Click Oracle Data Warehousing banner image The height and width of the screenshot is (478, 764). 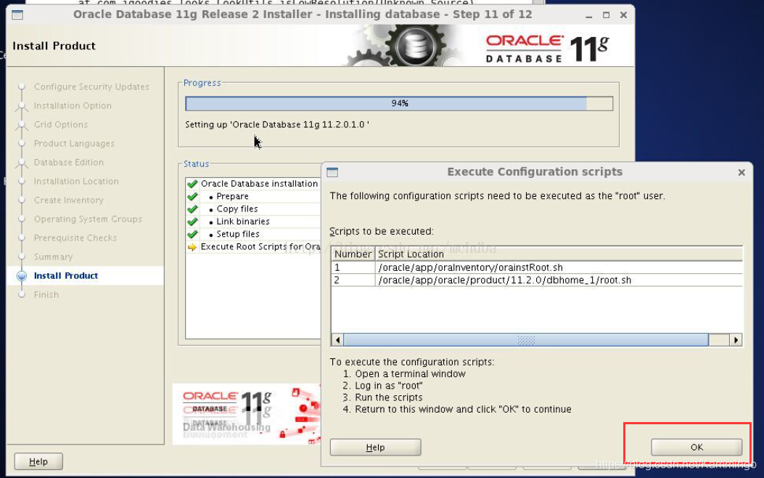coord(247,414)
